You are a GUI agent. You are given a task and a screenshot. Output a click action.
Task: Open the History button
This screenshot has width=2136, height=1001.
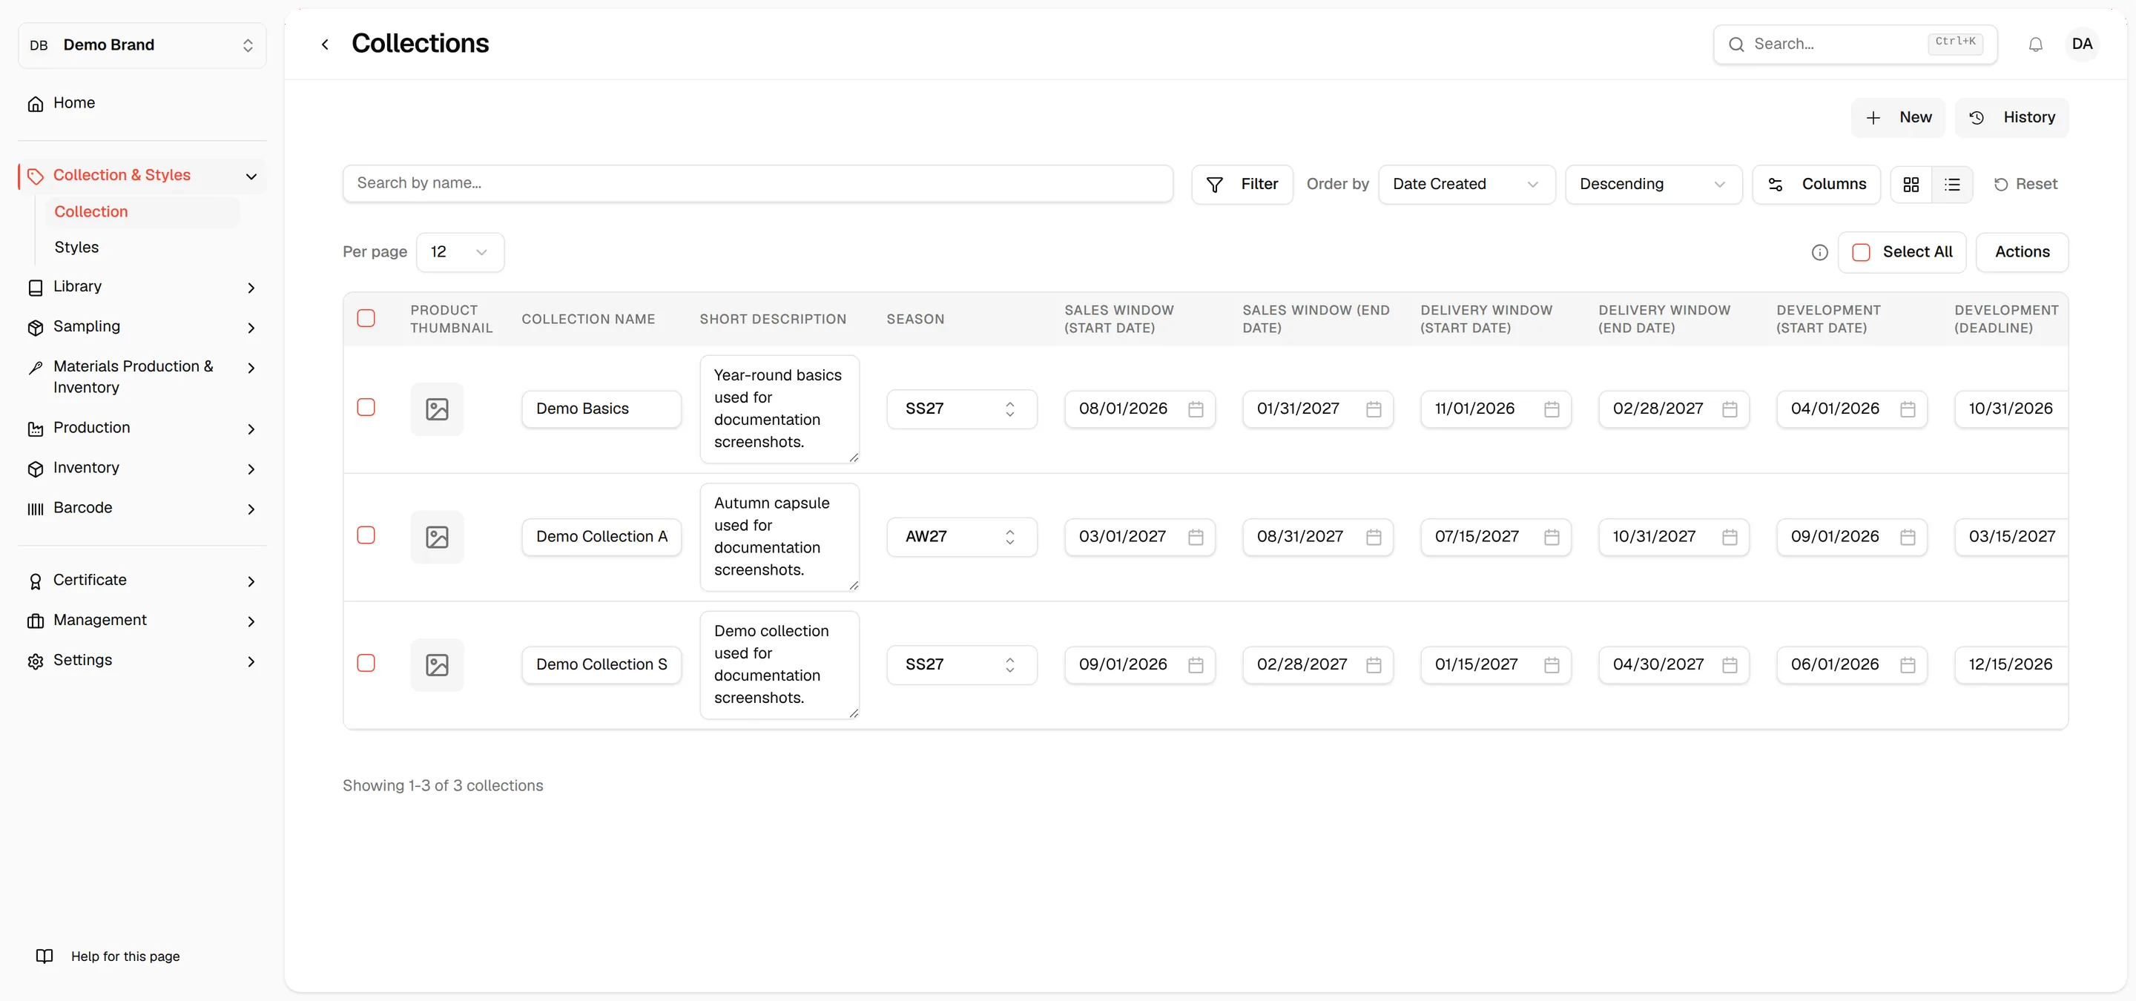pos(2011,118)
